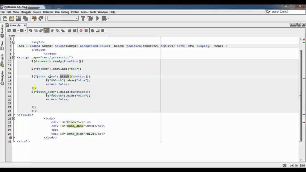The image size is (306, 172).
Task: Expand the editor Forward history dropdown arrow
Action: pos(25,30)
